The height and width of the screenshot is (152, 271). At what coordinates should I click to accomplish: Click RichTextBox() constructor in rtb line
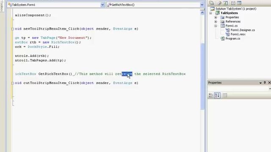(x=65, y=42)
